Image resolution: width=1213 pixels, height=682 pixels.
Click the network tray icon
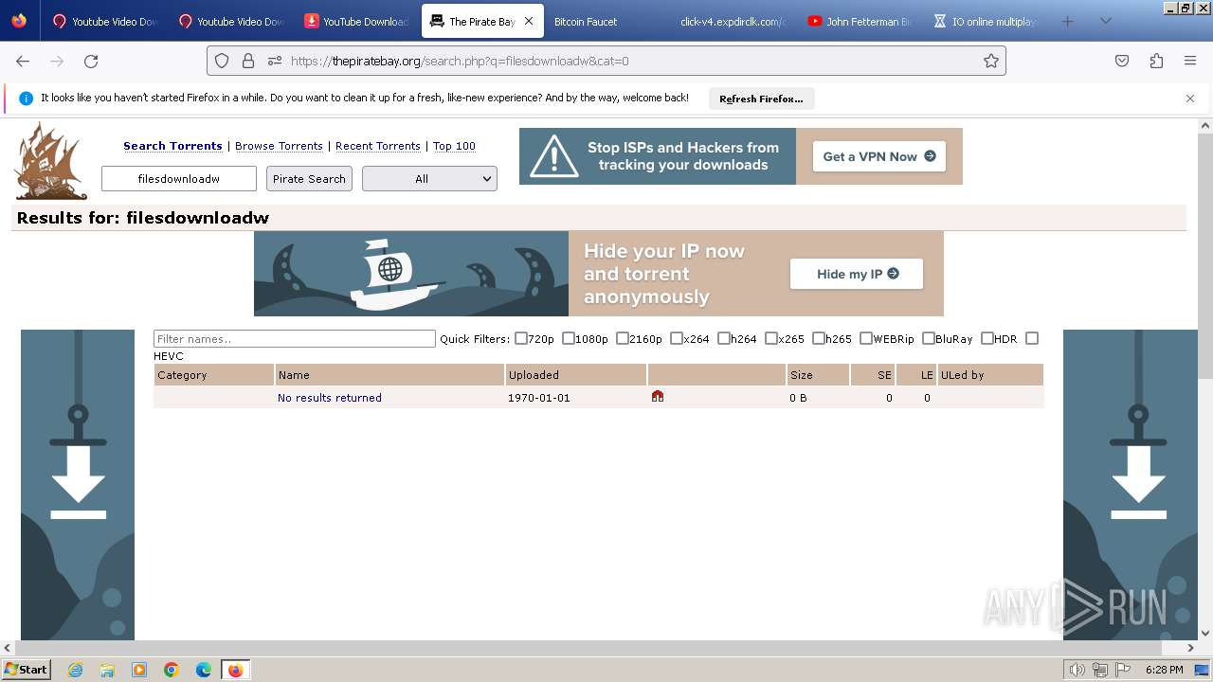[x=1100, y=670]
